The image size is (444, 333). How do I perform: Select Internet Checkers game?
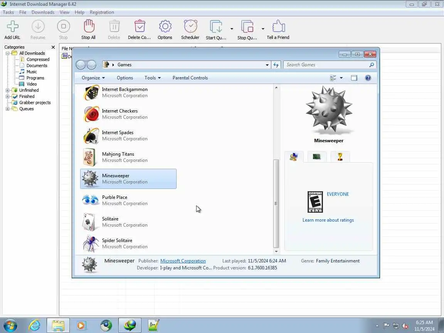pos(128,114)
